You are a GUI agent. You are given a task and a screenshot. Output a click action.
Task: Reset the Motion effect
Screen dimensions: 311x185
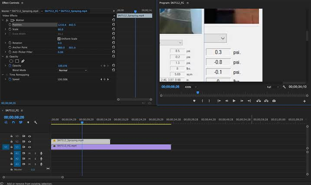(114, 20)
